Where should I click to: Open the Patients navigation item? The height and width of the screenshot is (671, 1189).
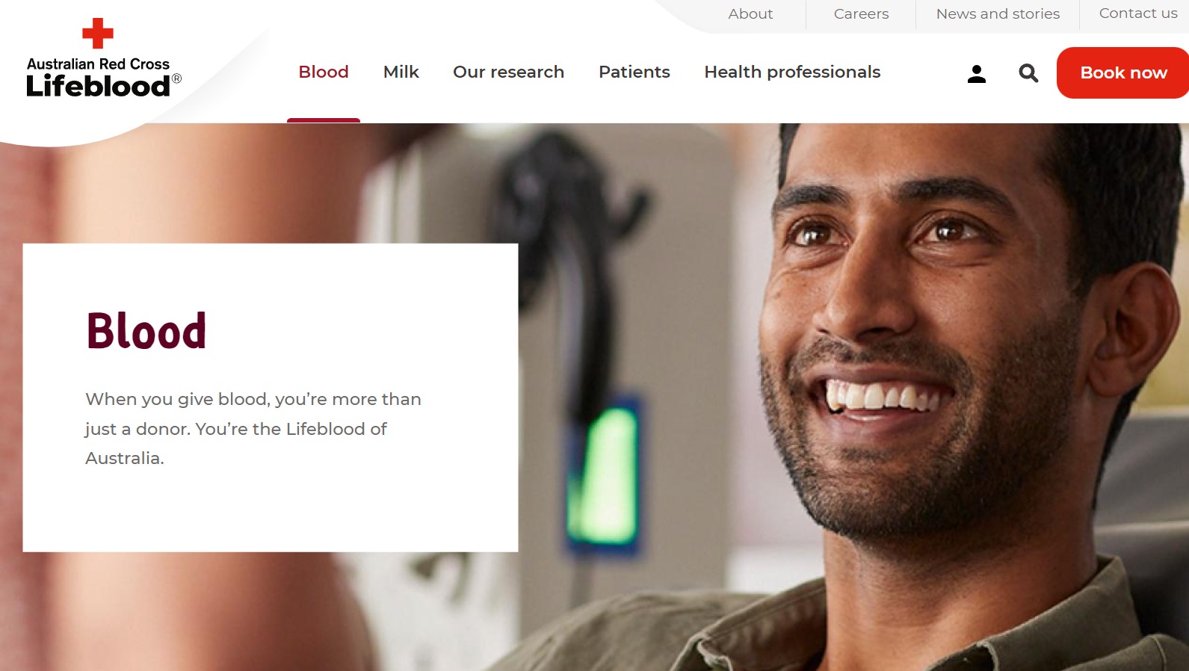(x=634, y=72)
